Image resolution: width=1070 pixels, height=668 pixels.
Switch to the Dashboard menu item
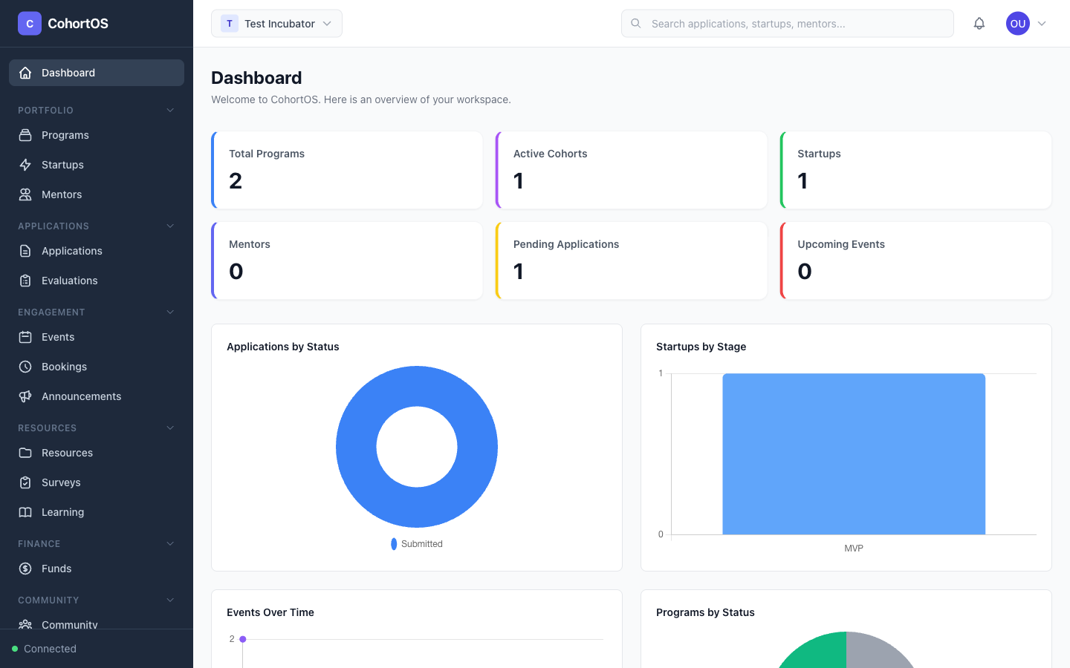click(x=68, y=73)
